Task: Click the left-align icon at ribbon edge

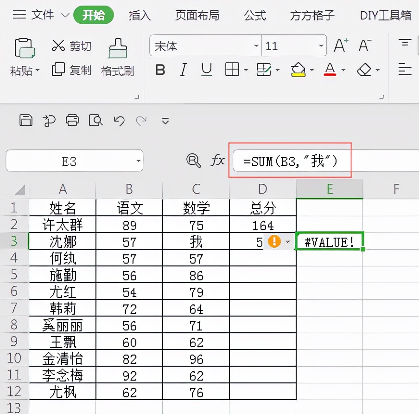Action: tap(405, 70)
